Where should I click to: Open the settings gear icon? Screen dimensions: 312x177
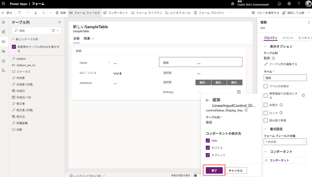[x=289, y=4]
